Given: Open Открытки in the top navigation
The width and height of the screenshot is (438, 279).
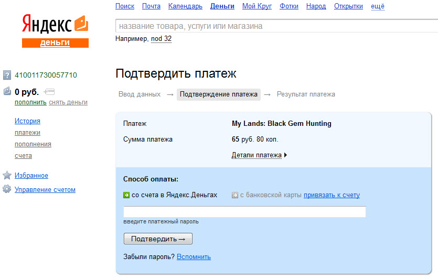Looking at the screenshot, I should pos(348,6).
